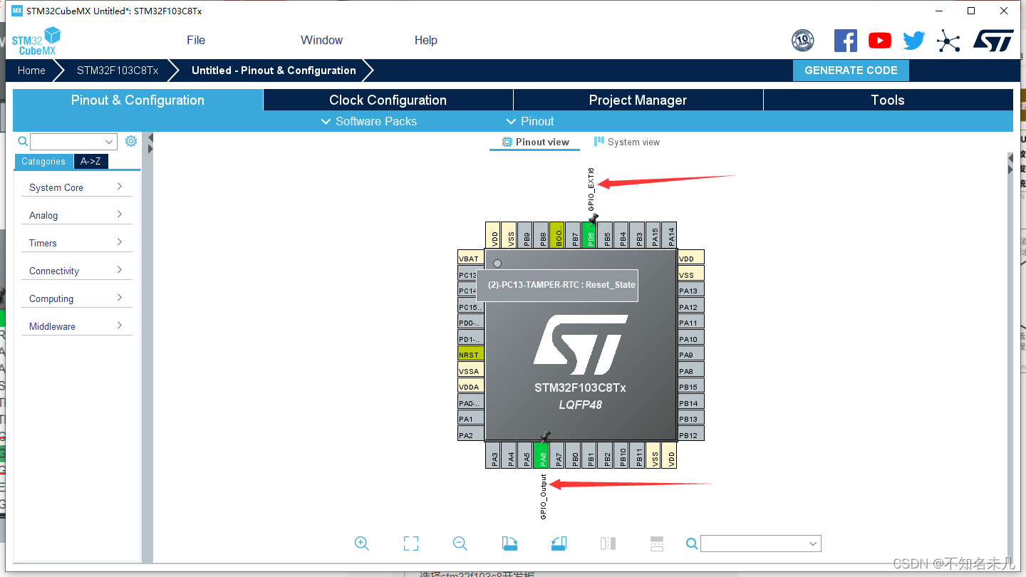Open the Clock Configuration tab
The width and height of the screenshot is (1026, 577).
[388, 100]
